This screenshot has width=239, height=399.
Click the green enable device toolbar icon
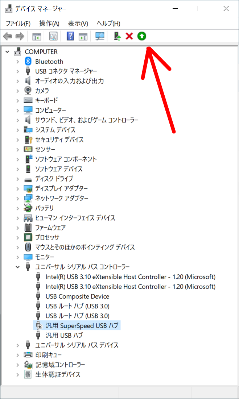coord(142,36)
